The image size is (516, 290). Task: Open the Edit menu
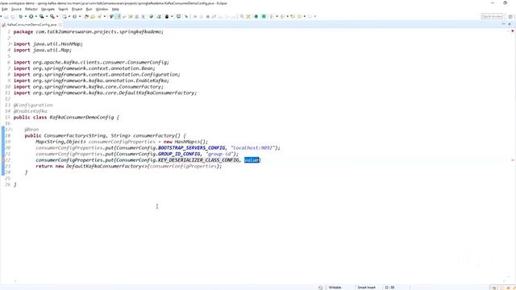pyautogui.click(x=4, y=9)
